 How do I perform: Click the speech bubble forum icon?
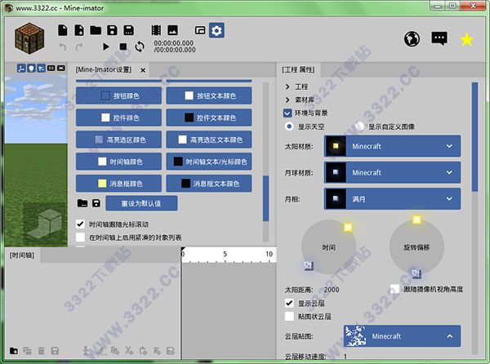439,38
